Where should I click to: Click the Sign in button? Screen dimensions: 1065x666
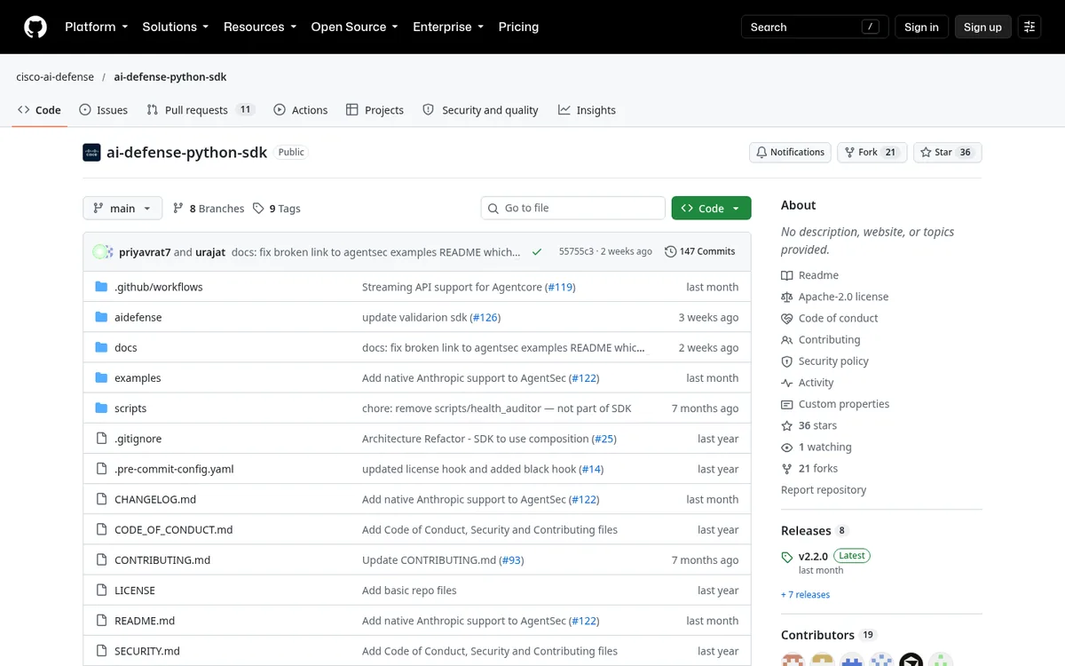point(921,27)
